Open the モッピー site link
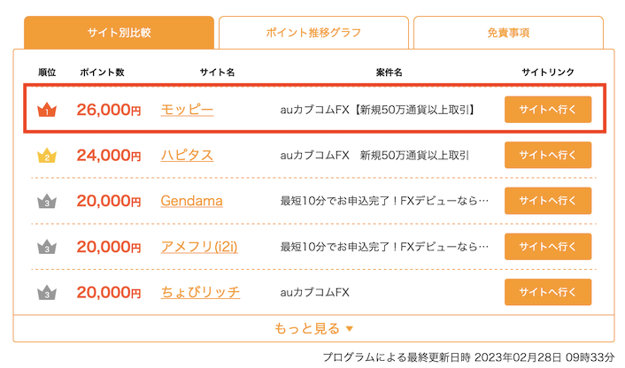The height and width of the screenshot is (368, 625). [x=187, y=110]
